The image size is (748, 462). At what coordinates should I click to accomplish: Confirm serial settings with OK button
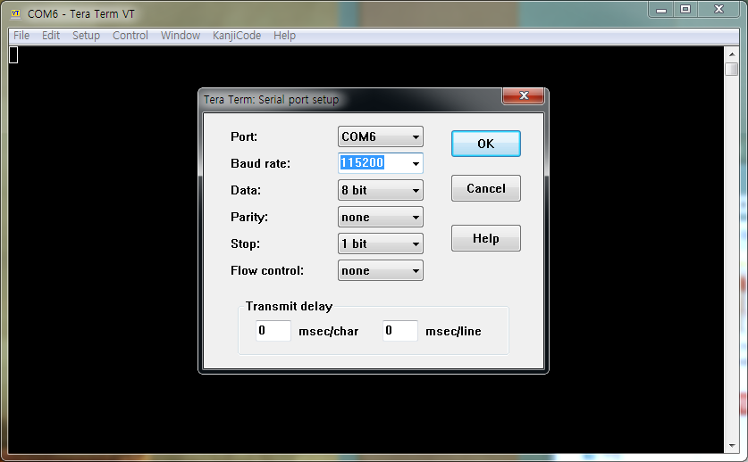pyautogui.click(x=485, y=144)
